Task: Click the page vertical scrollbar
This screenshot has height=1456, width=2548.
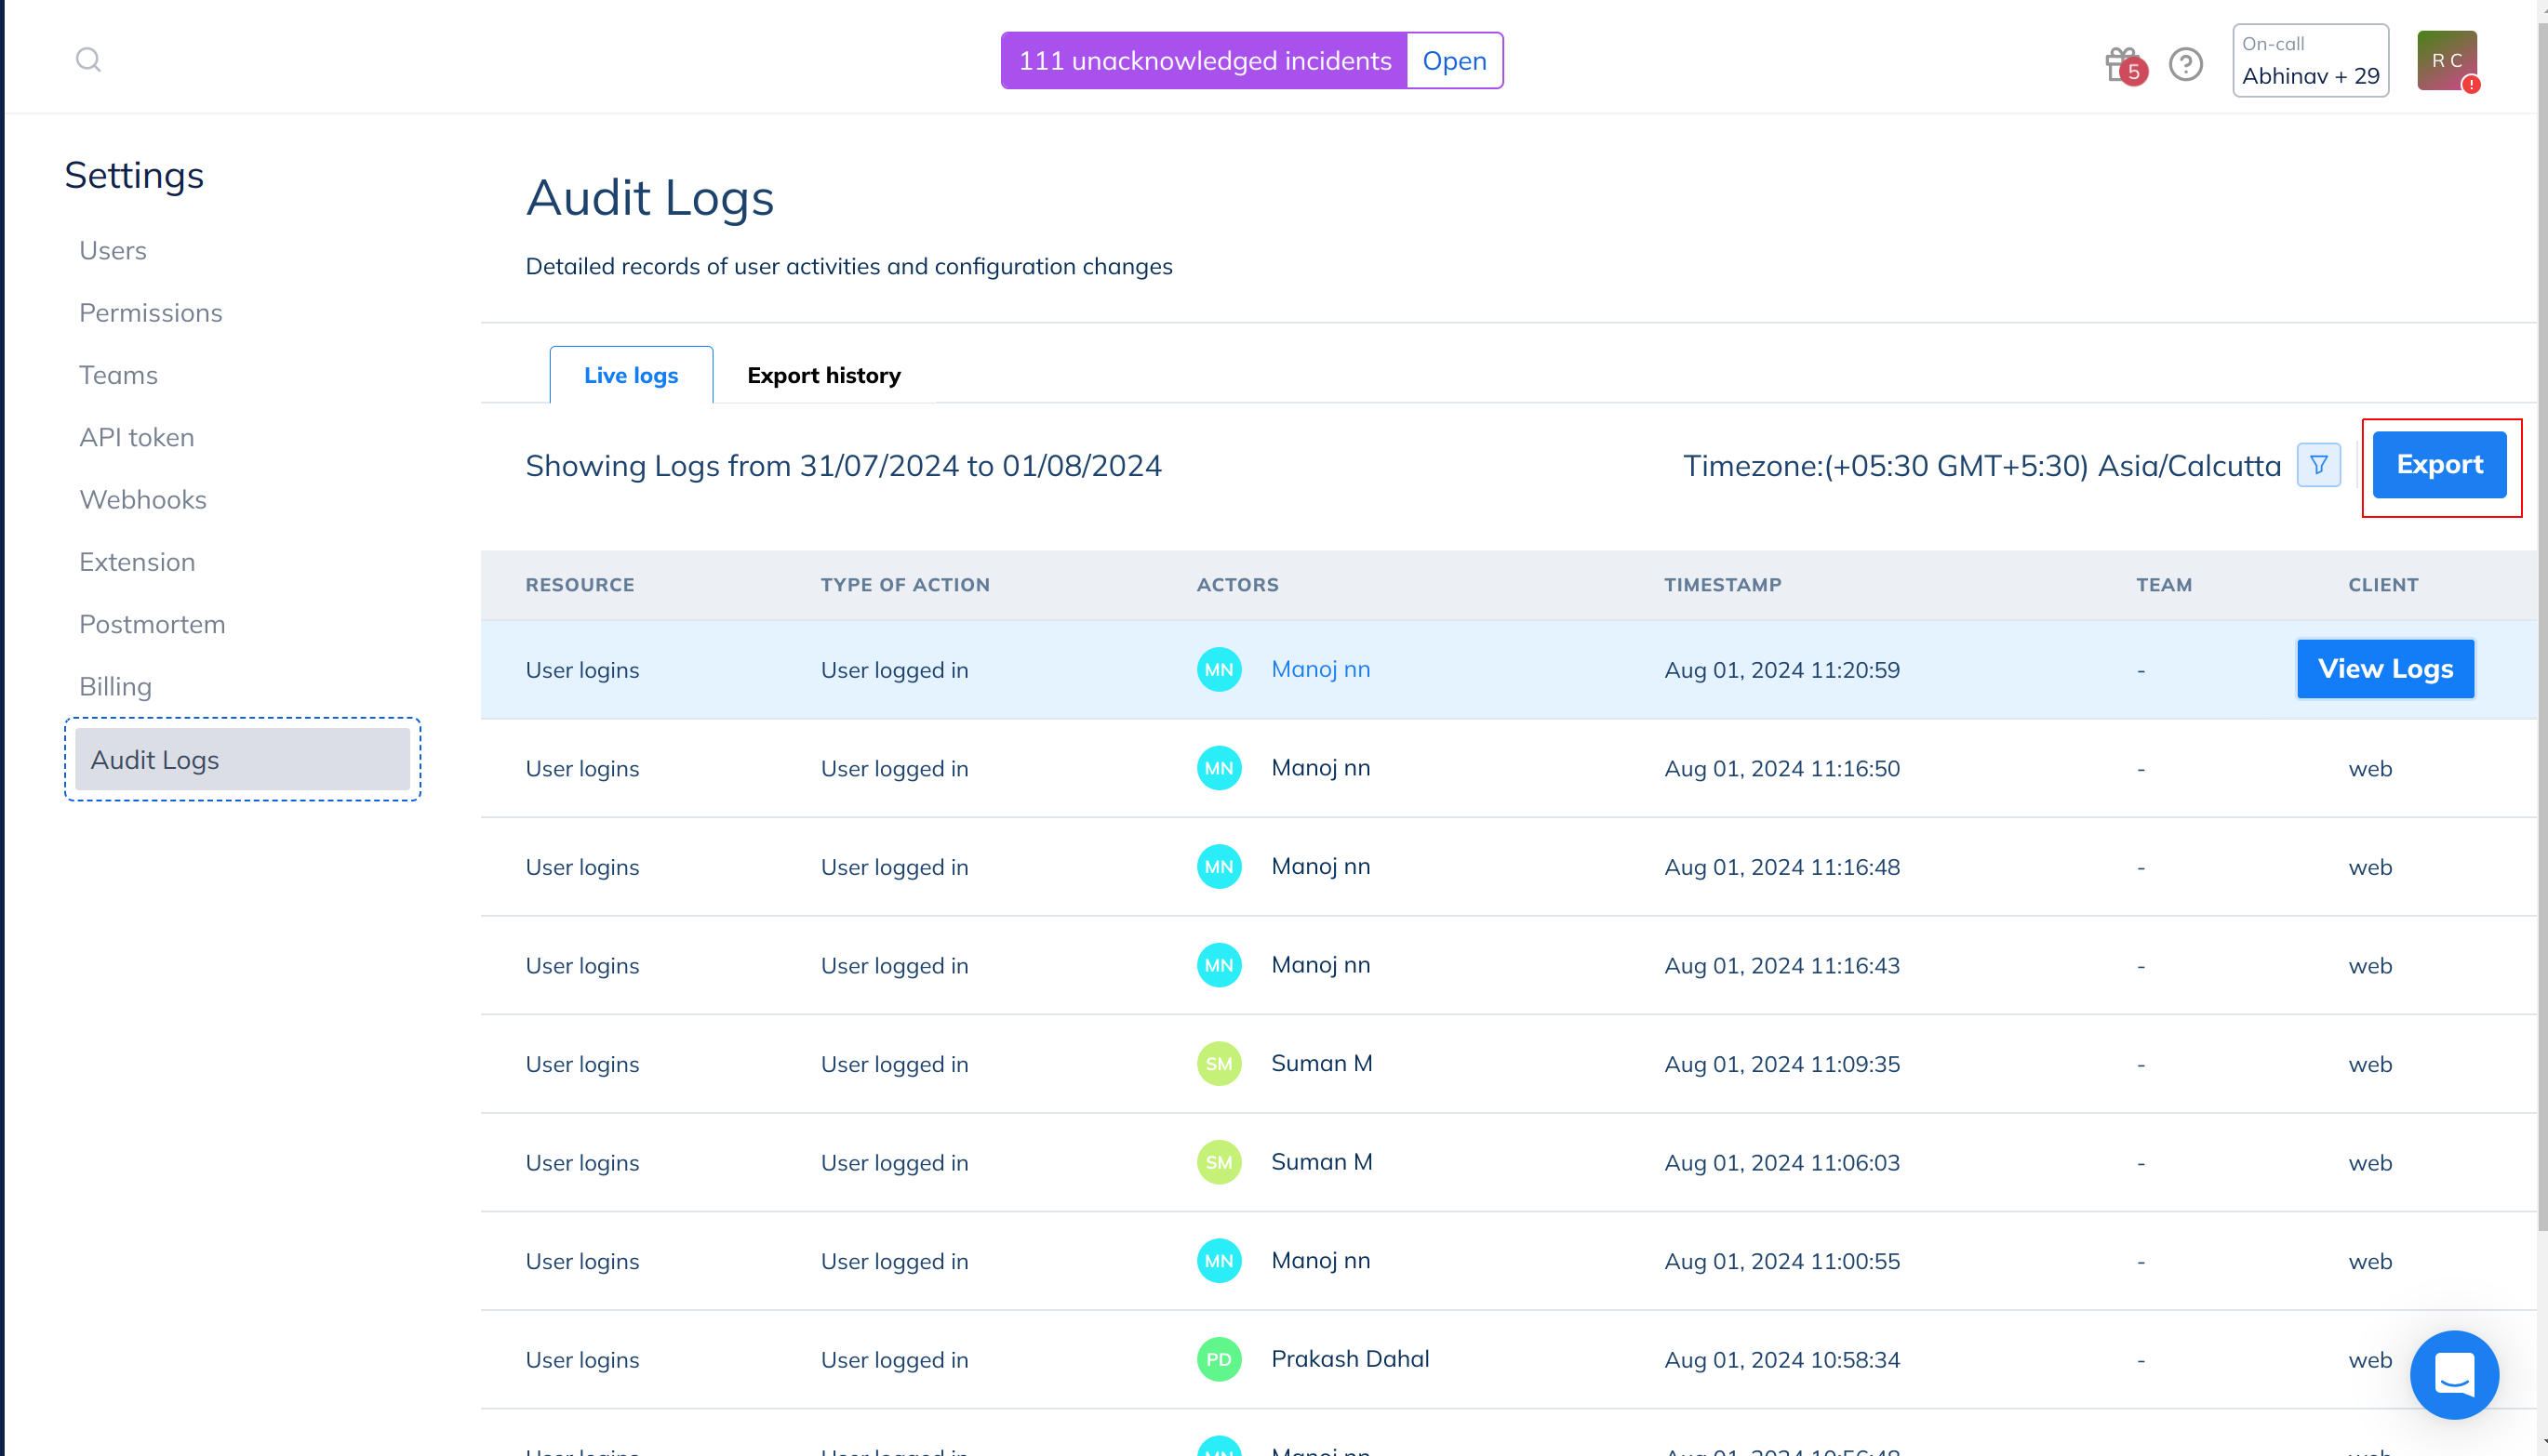Action: coord(2541,620)
